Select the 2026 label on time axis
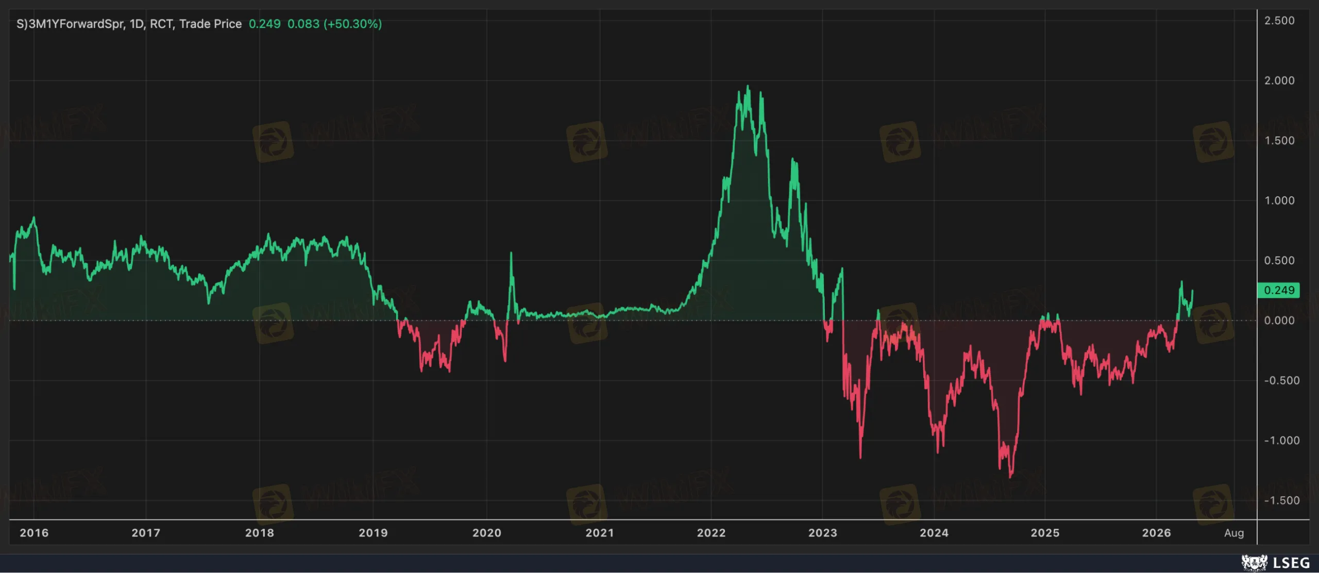Viewport: 1319px width, 573px height. tap(1156, 533)
